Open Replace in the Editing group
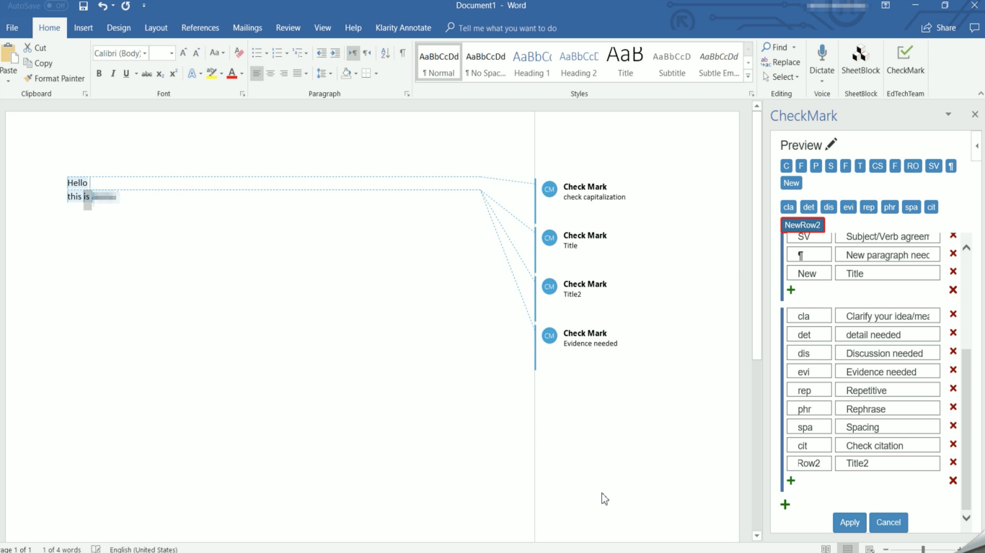The image size is (985, 553). point(781,63)
